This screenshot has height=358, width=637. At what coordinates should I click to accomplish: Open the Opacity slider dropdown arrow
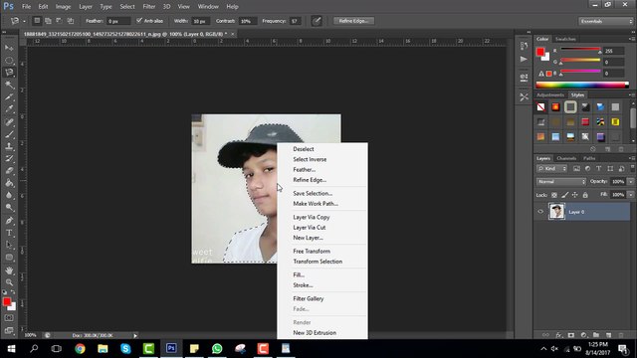[x=630, y=181]
